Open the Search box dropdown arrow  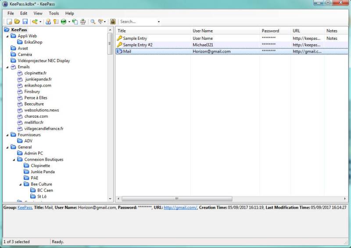[x=158, y=21]
